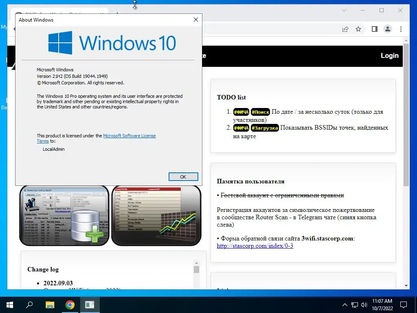Click the Chrome share page icon
Viewport: 417px width, 313px height.
pos(345,29)
